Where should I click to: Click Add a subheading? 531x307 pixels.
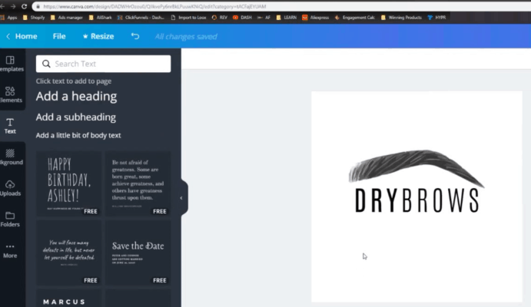[x=76, y=117]
